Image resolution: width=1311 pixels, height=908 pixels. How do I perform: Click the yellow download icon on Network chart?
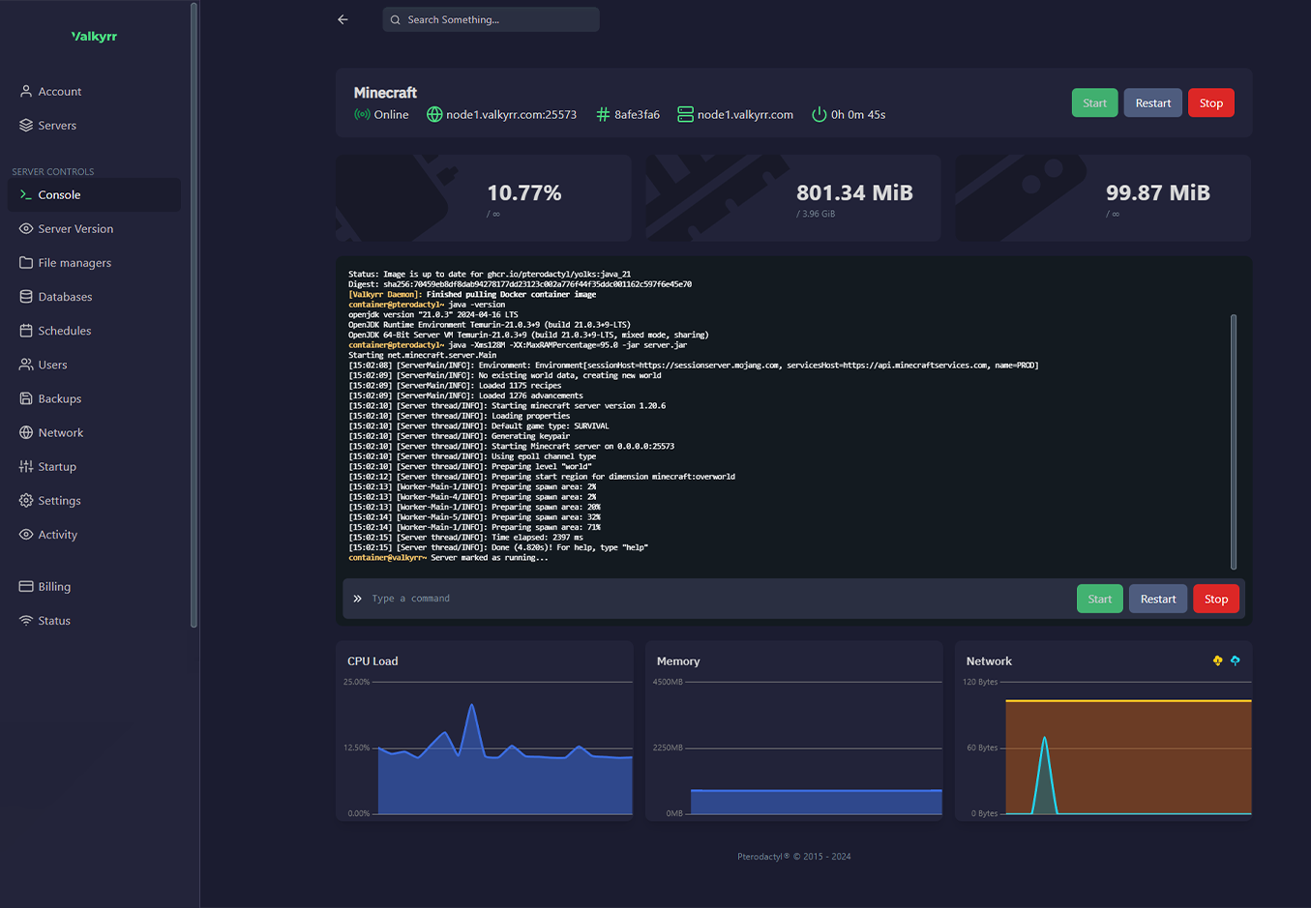1217,661
